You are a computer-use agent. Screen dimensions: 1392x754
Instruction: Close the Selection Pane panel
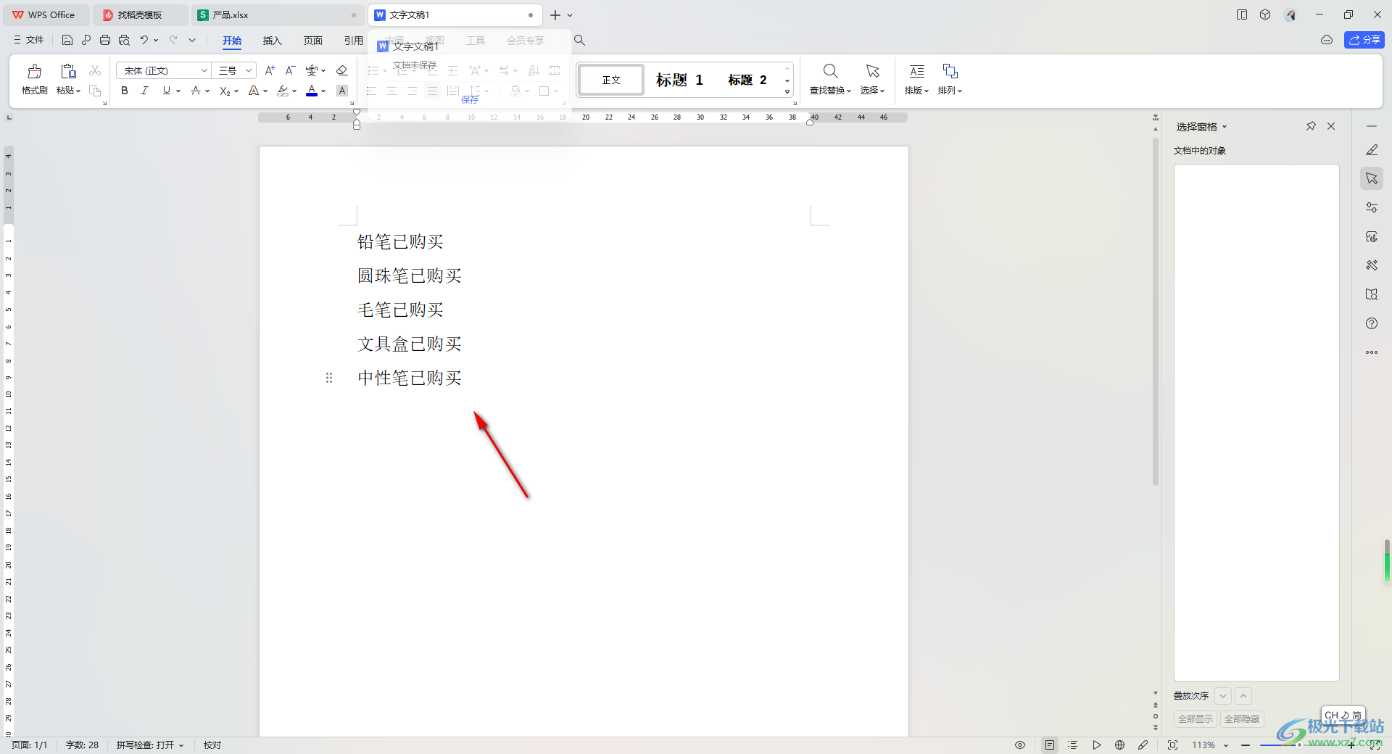[x=1331, y=126]
